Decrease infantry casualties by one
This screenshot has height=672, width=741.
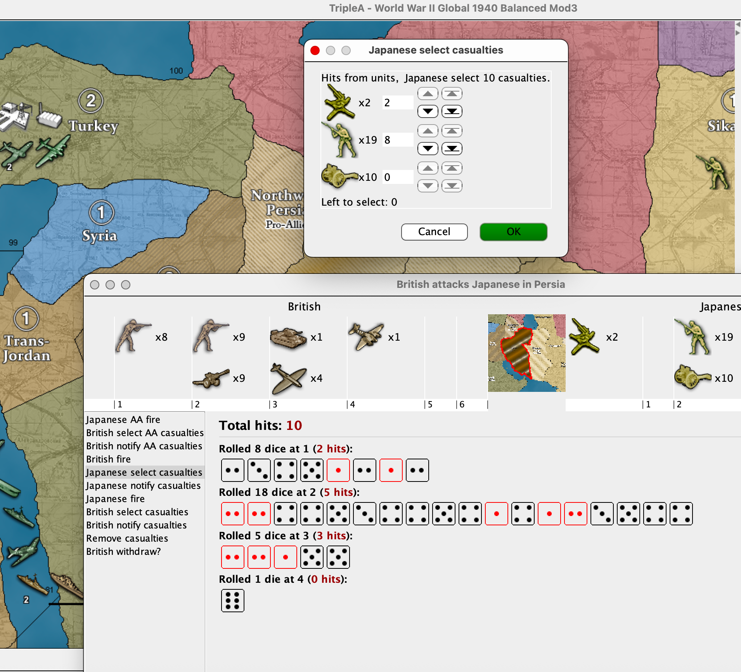click(x=428, y=149)
